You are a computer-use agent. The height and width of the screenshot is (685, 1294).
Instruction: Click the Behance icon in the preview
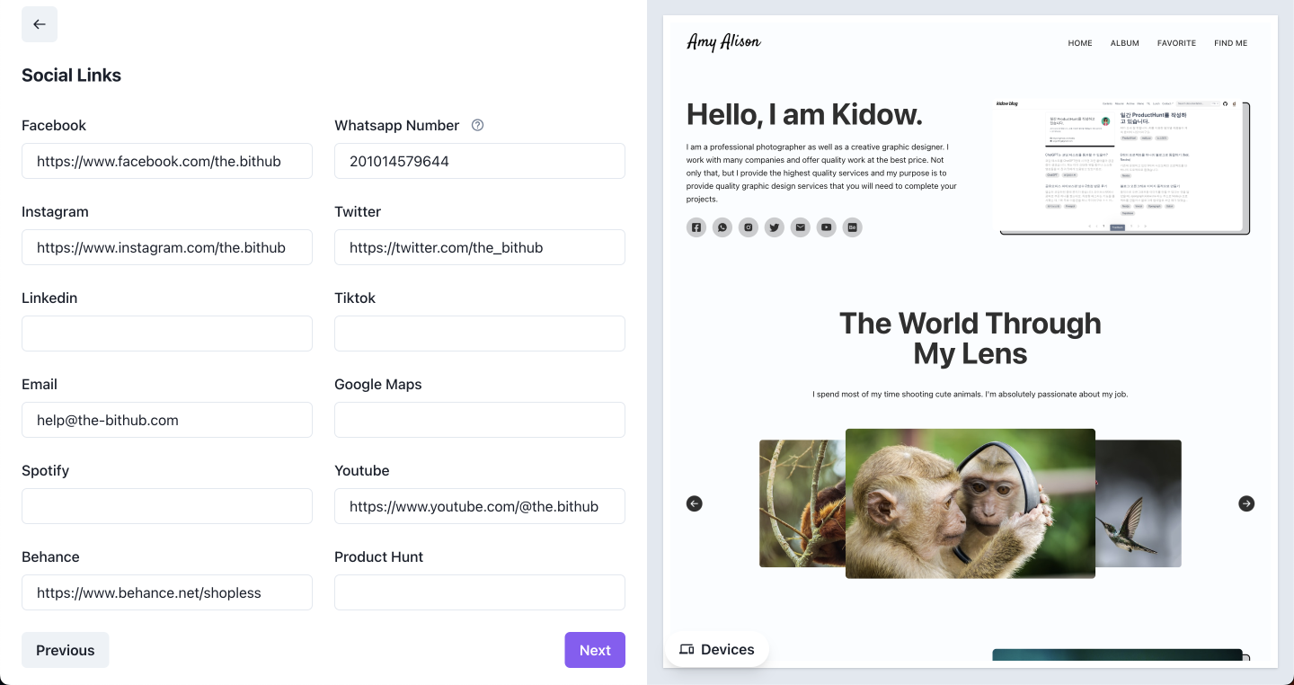(x=852, y=227)
